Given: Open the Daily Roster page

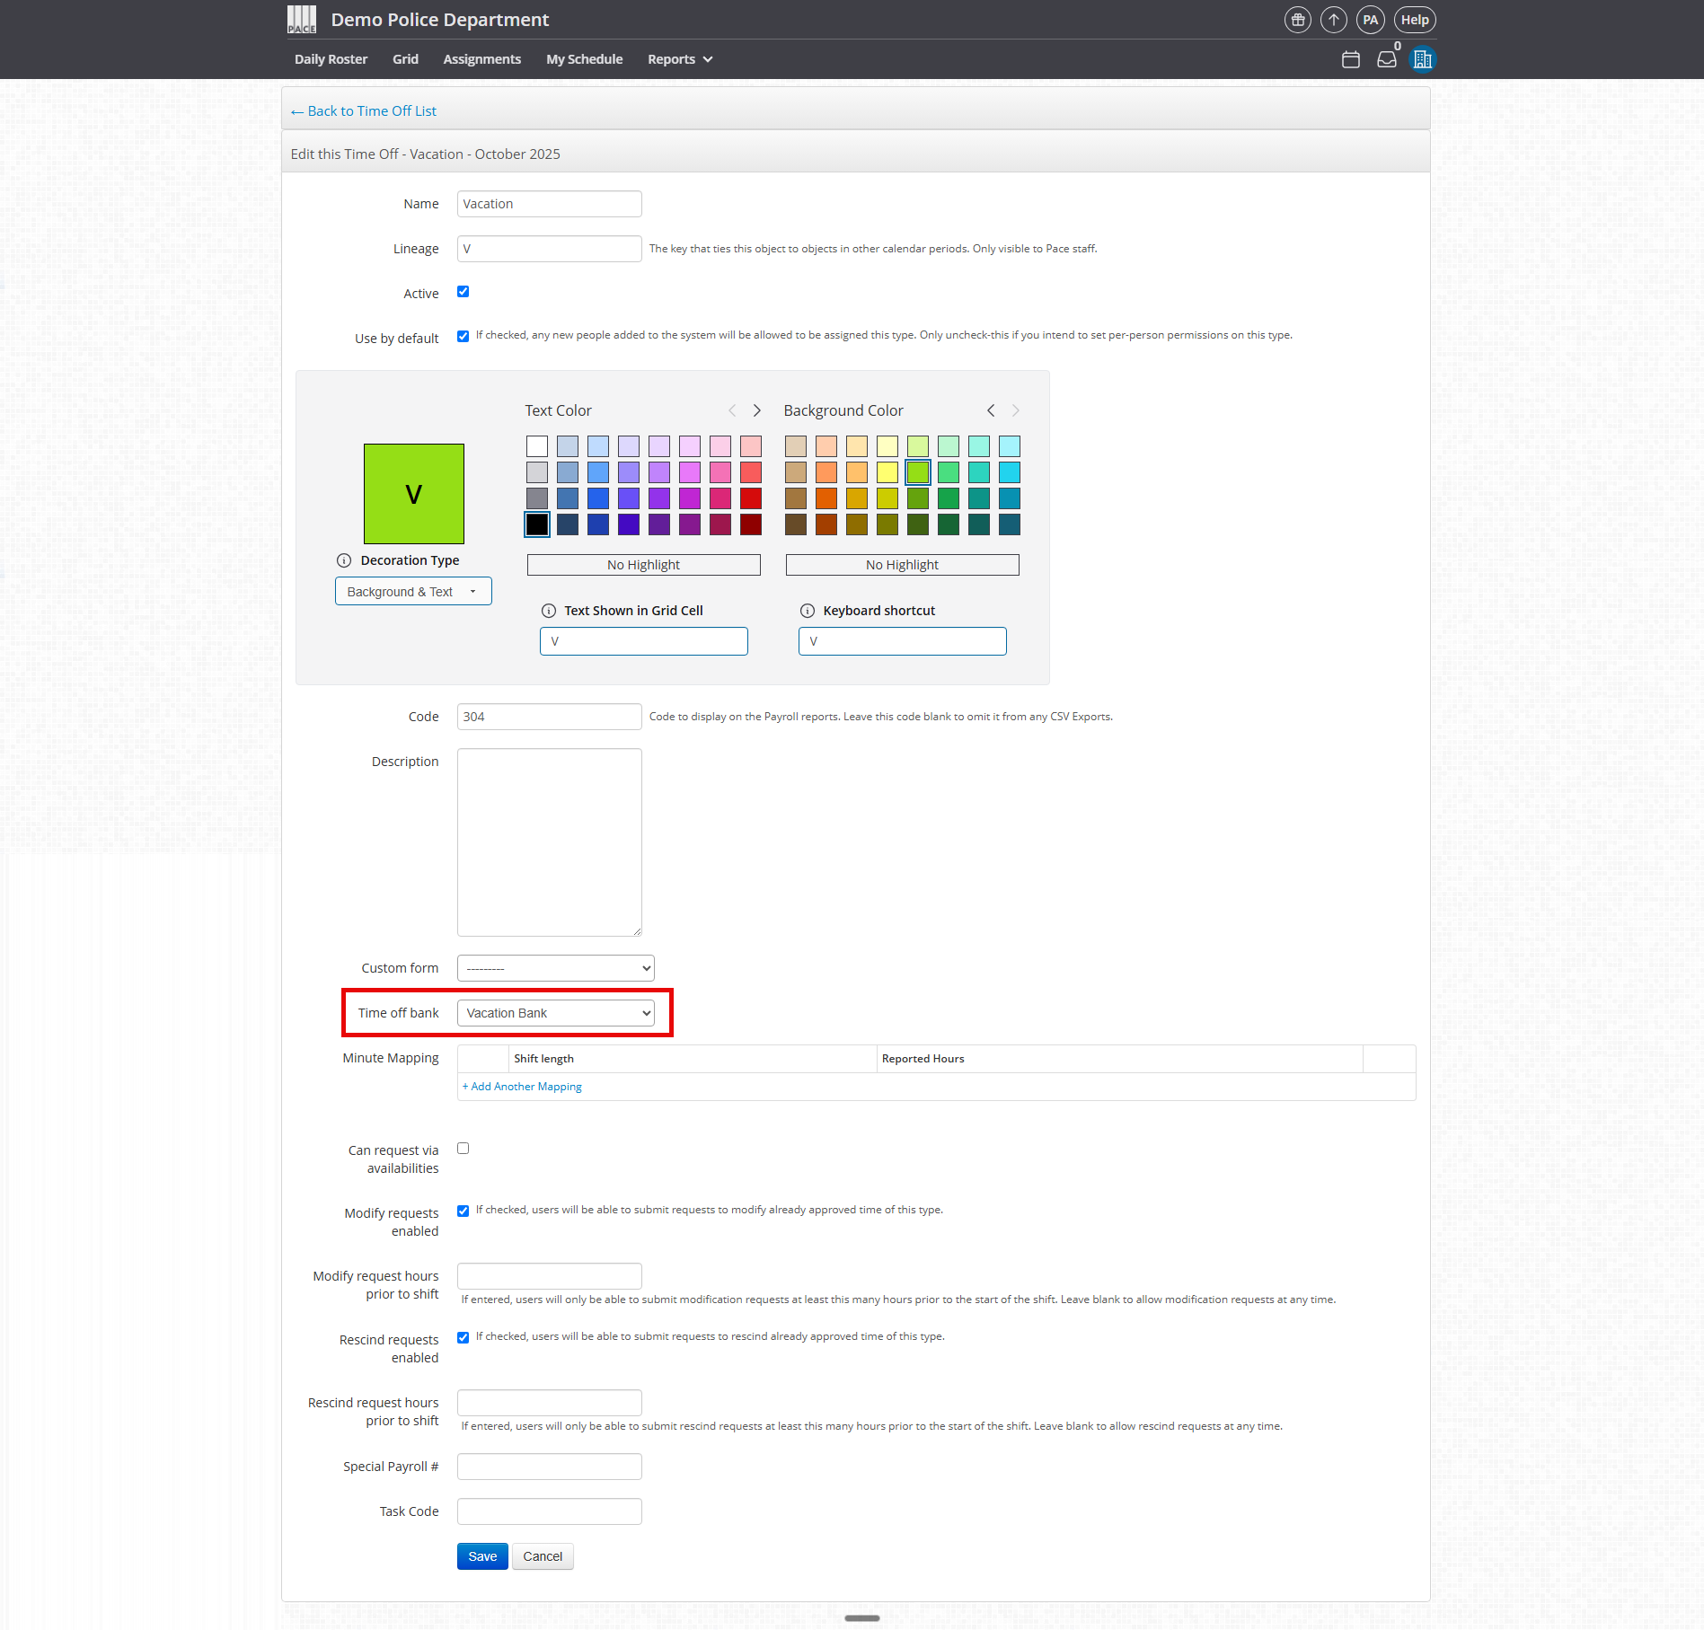Looking at the screenshot, I should 331,59.
